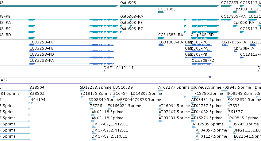Select the CG17855 gene label
This screenshot has width=261, height=141.
tap(230, 3)
